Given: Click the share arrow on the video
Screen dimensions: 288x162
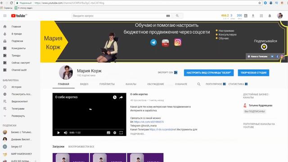Looking at the screenshot, I should tap(121, 97).
